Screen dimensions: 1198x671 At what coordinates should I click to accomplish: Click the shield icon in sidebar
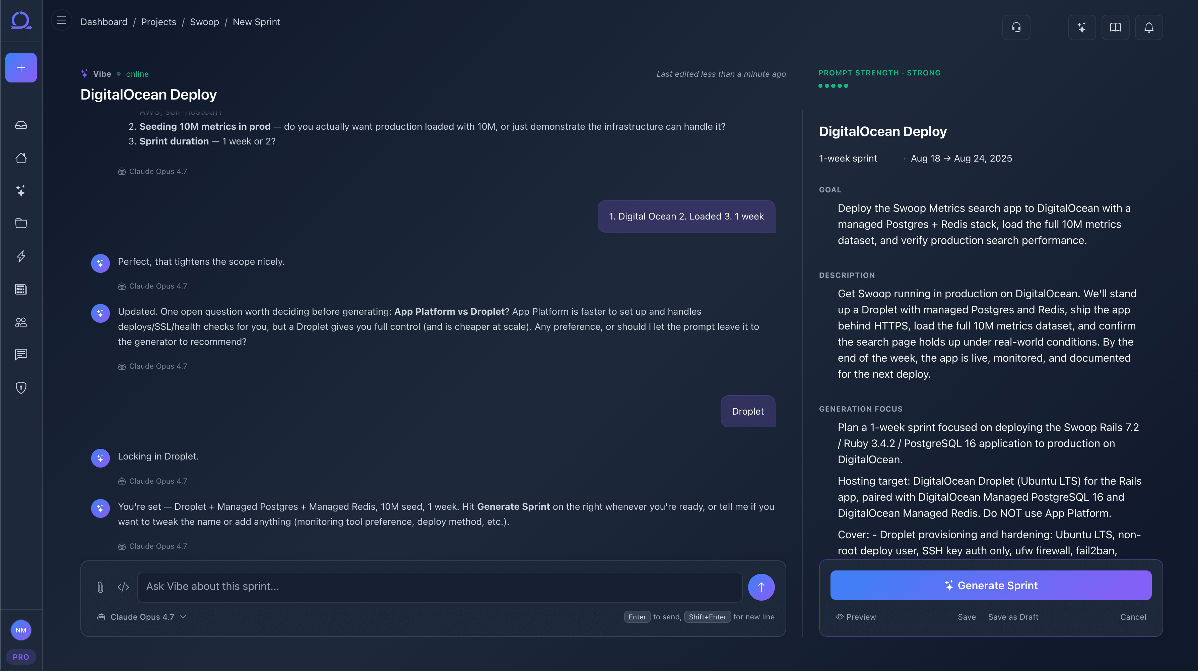coord(21,387)
